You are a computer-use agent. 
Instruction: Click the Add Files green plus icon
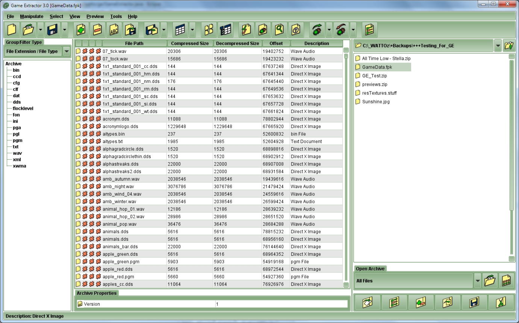tap(81, 30)
